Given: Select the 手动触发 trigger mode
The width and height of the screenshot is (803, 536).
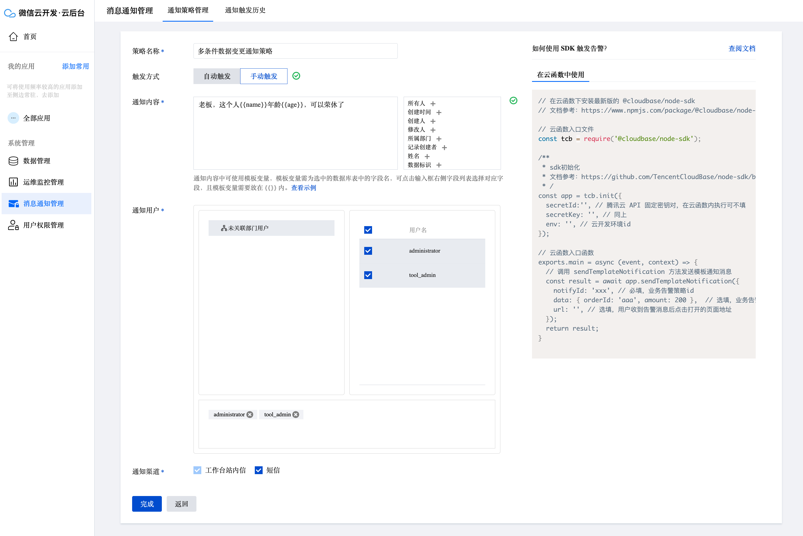Looking at the screenshot, I should 263,76.
